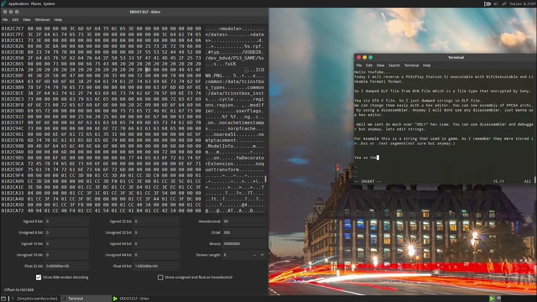Click ASCII text 'common:/data/tcinstbo'

tap(235, 81)
